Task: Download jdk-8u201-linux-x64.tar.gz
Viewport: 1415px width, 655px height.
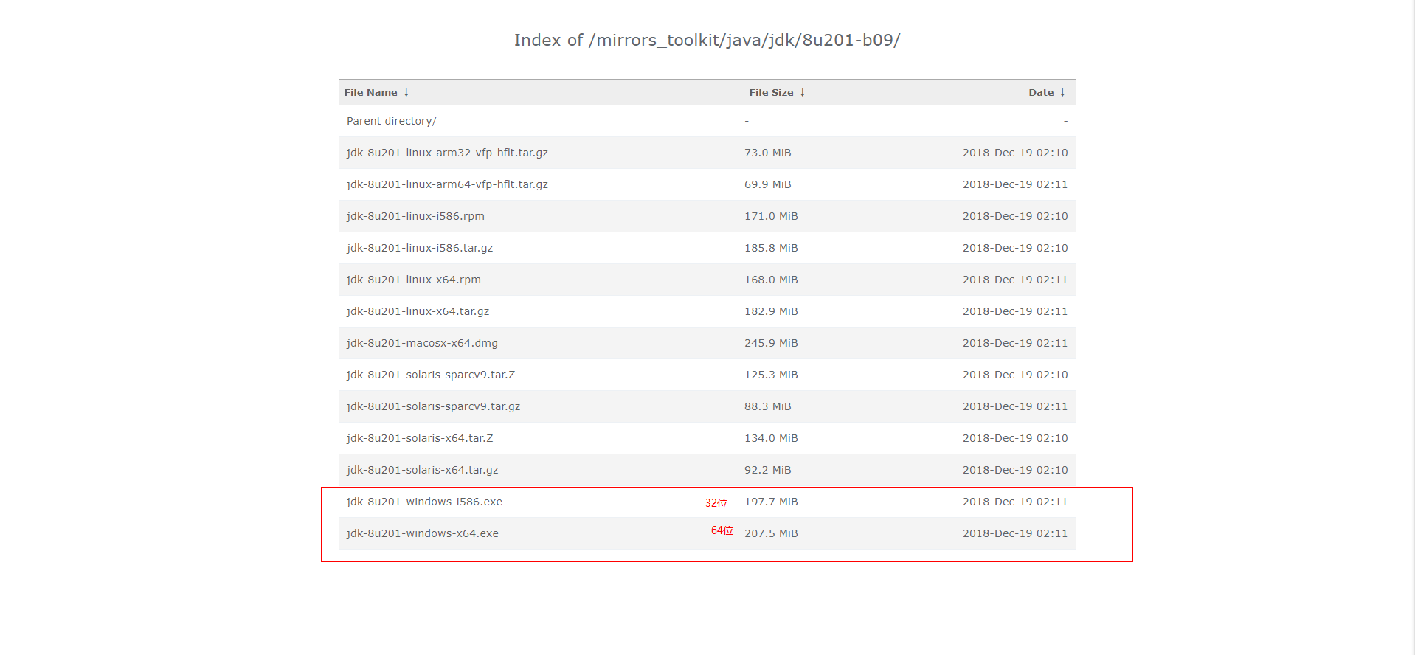Action: (418, 311)
